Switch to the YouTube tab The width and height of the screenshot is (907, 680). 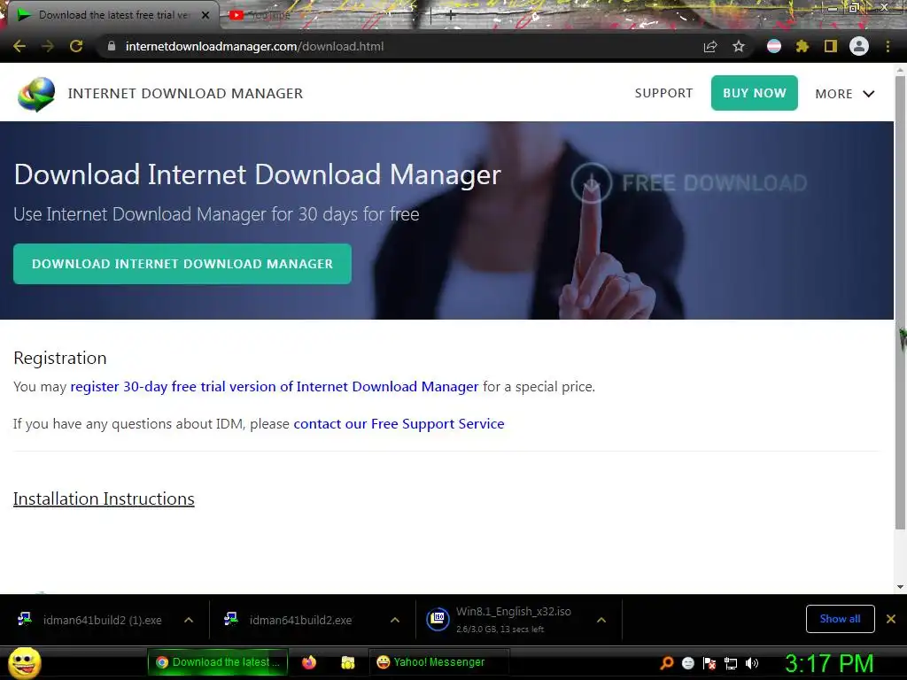pos(260,16)
